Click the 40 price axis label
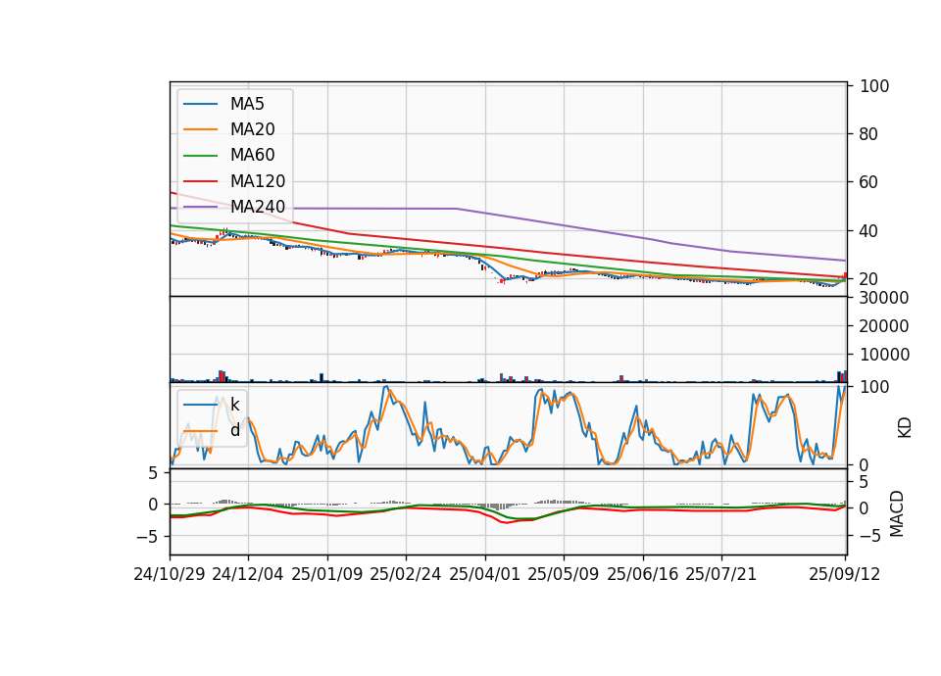941x676 pixels. (869, 231)
